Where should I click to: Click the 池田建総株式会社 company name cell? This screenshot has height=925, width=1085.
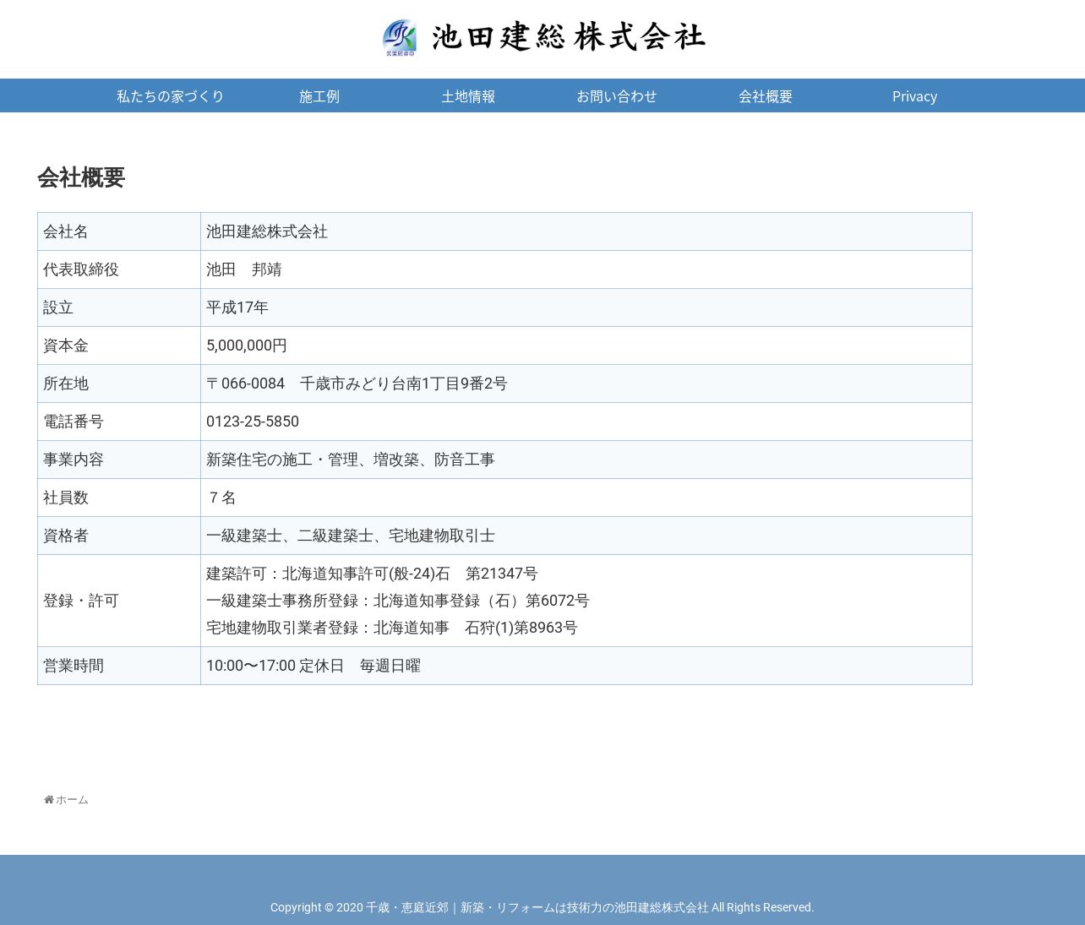click(586, 231)
